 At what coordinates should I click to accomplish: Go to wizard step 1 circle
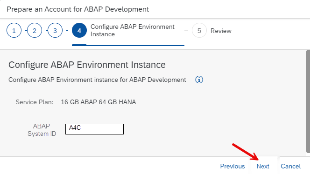coord(14,30)
